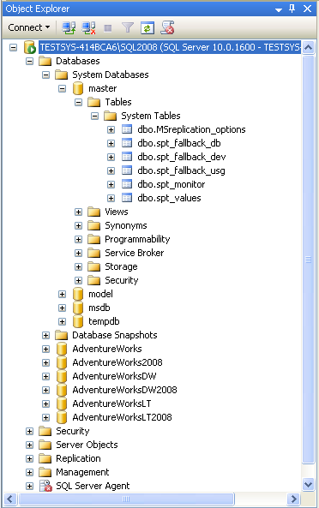Open the Object Explorer window position arrow

(x=279, y=9)
